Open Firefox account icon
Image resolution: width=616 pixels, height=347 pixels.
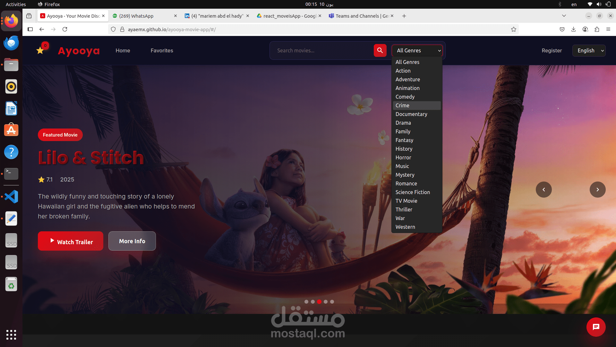click(x=585, y=29)
